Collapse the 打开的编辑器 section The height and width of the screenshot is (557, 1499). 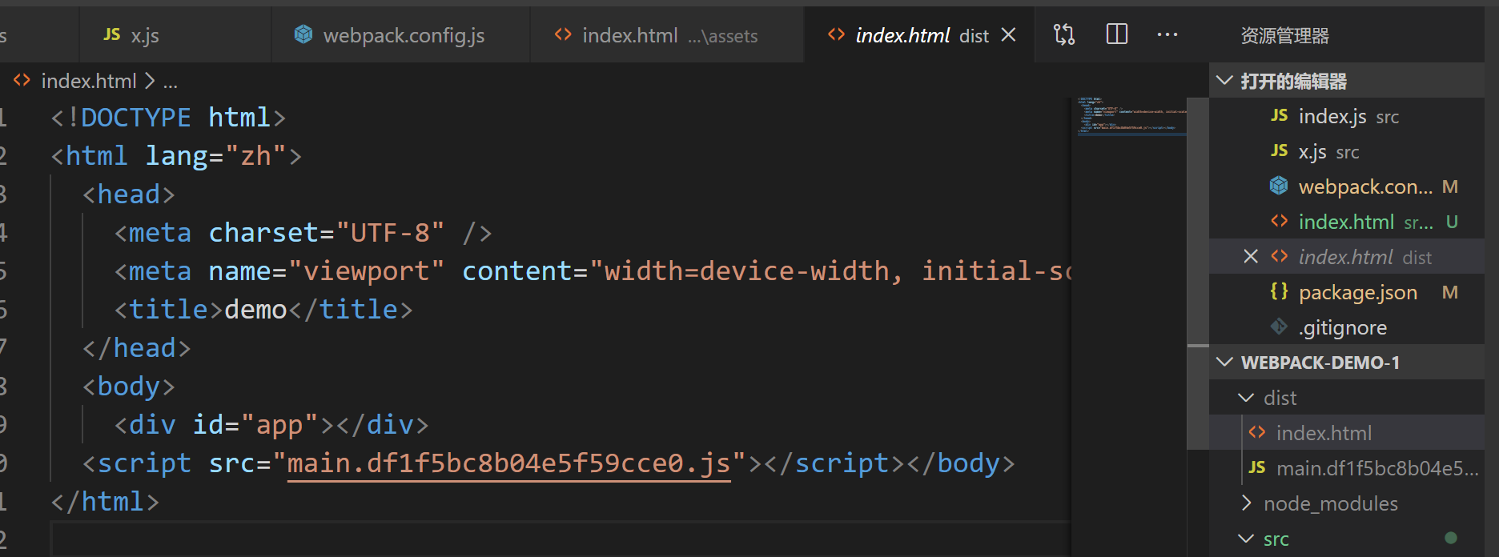pos(1224,81)
